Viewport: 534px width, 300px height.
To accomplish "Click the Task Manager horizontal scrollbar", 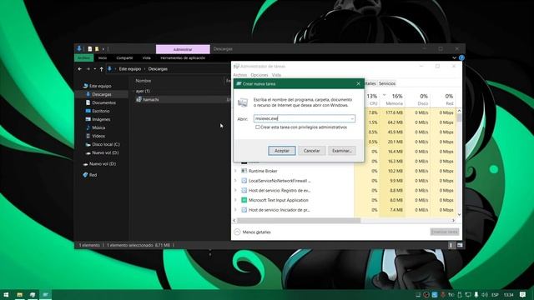I will (x=299, y=220).
